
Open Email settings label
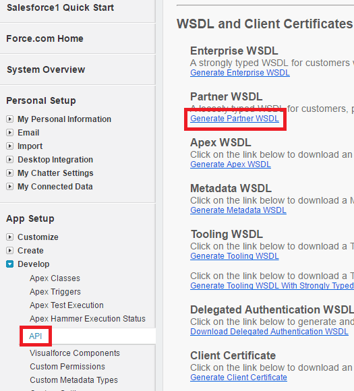coord(28,133)
